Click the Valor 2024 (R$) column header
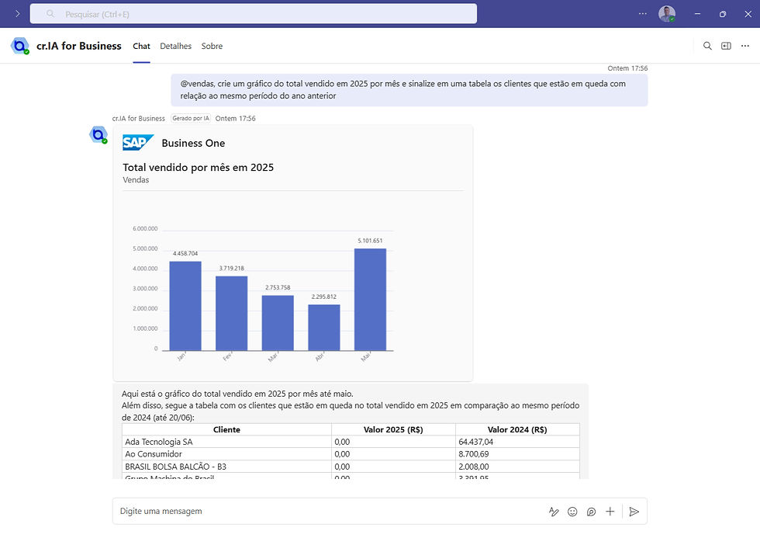The image size is (760, 538). click(x=518, y=429)
